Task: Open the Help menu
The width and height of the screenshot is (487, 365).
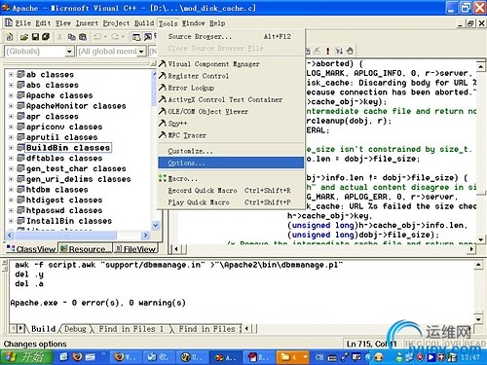Action: [217, 23]
